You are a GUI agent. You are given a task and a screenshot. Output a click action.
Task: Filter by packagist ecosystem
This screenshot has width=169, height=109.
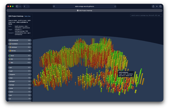coord(20,81)
